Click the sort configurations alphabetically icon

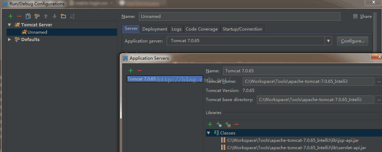(72, 16)
